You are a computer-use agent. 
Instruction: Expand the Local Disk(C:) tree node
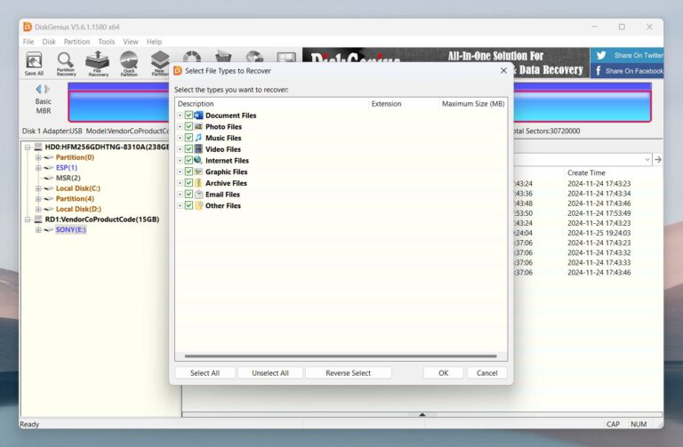tap(38, 188)
